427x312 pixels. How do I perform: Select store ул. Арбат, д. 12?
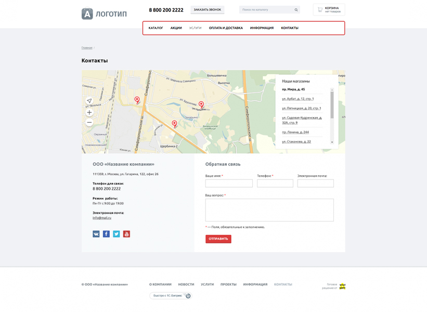[297, 99]
